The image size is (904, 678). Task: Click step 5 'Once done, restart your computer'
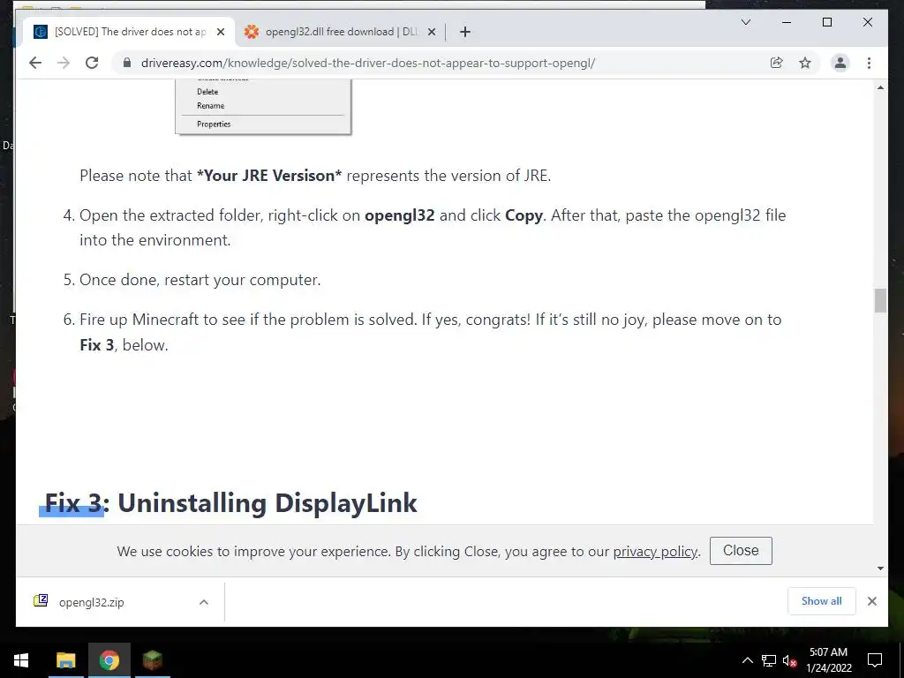(x=200, y=280)
